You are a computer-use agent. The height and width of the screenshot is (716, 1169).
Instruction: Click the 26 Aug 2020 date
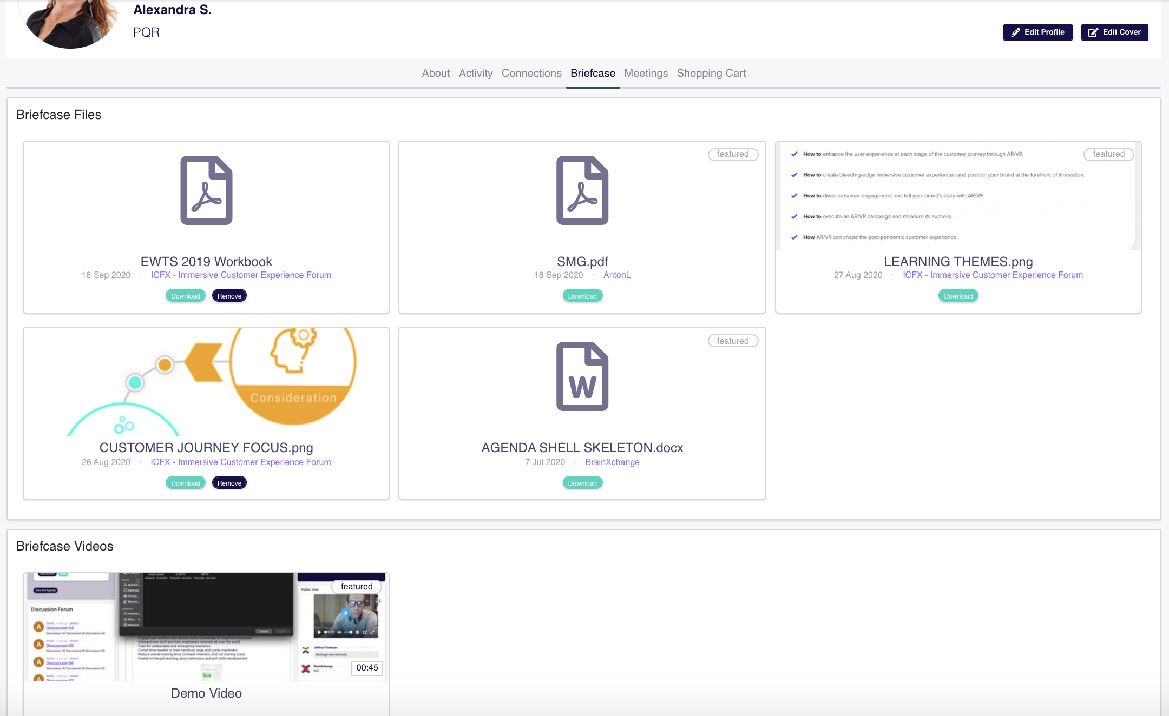pos(106,462)
